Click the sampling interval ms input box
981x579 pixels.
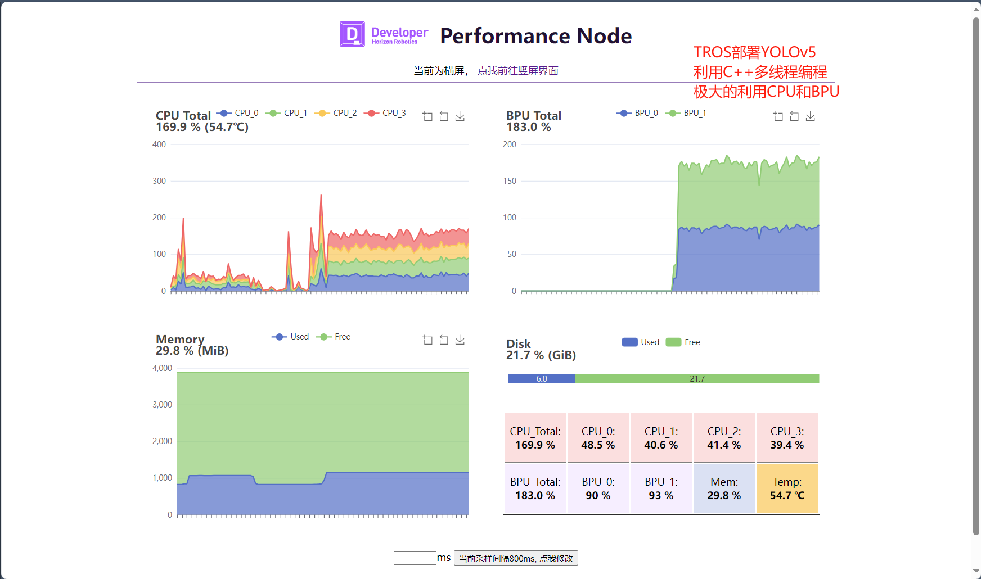(x=415, y=558)
